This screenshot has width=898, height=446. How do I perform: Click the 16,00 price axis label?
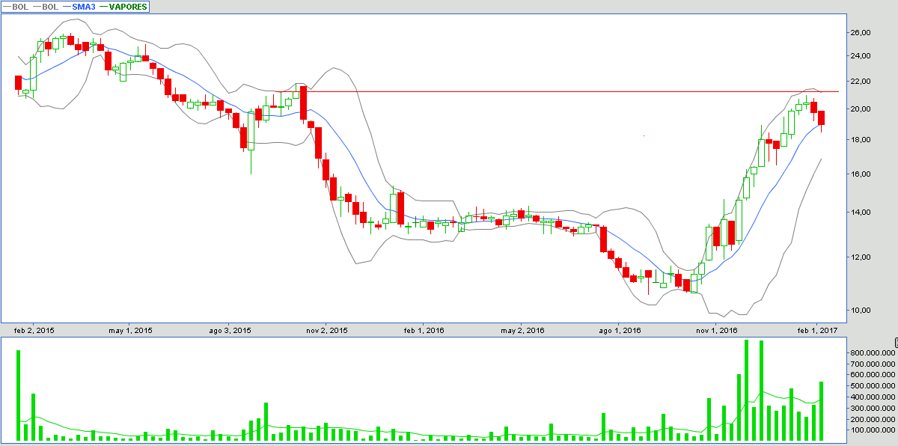(859, 174)
